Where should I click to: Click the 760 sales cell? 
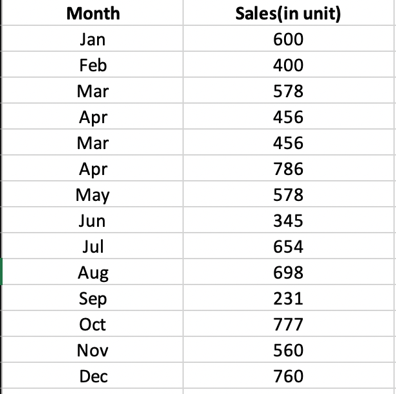[287, 377]
